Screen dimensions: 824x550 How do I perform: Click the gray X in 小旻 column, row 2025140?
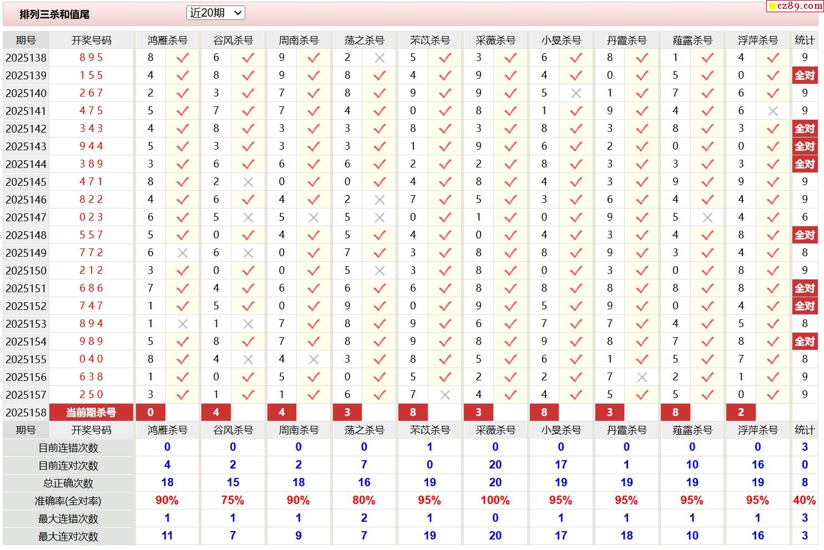[x=576, y=93]
